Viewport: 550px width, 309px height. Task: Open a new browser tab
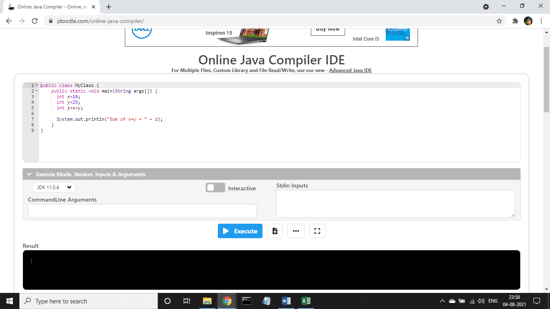pyautogui.click(x=109, y=7)
